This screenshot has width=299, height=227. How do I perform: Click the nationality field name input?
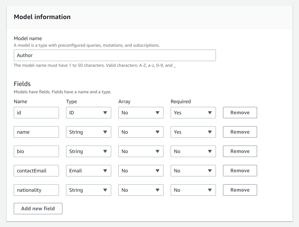click(36, 190)
